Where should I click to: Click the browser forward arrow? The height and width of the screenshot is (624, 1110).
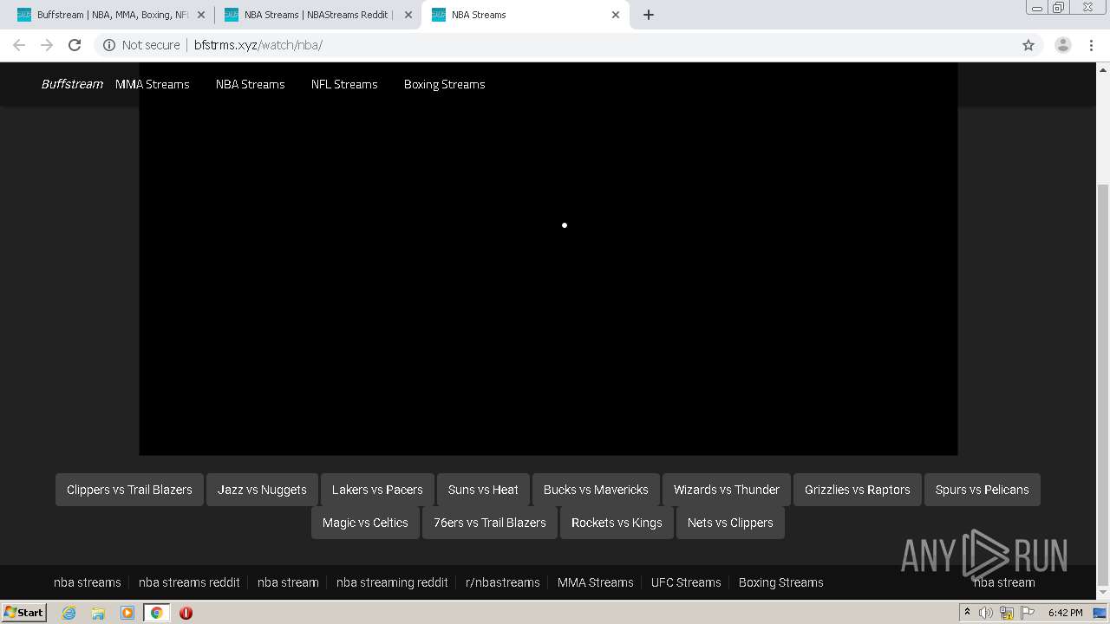point(47,45)
